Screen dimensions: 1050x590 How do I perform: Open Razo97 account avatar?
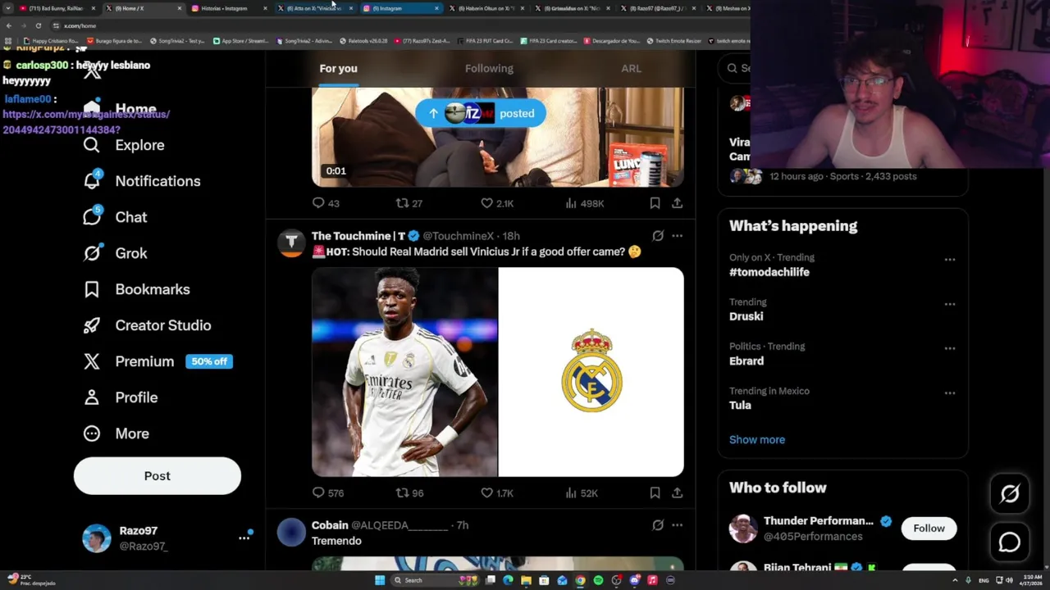click(97, 538)
